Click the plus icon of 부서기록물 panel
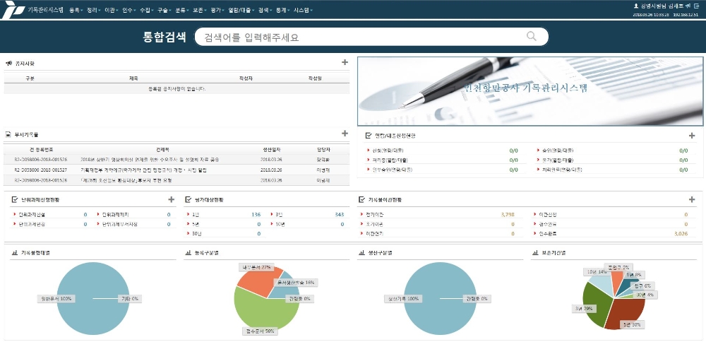The width and height of the screenshot is (706, 342). coord(345,134)
